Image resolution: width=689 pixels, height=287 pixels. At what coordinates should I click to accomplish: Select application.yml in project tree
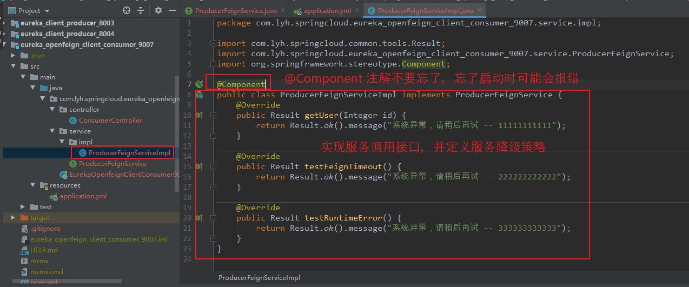tap(83, 196)
